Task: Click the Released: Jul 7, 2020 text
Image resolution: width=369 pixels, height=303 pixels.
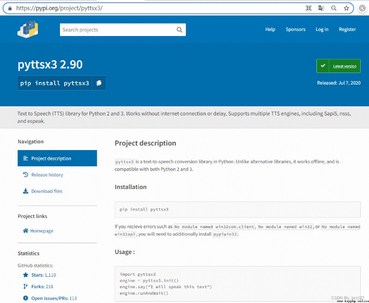Action: [339, 83]
